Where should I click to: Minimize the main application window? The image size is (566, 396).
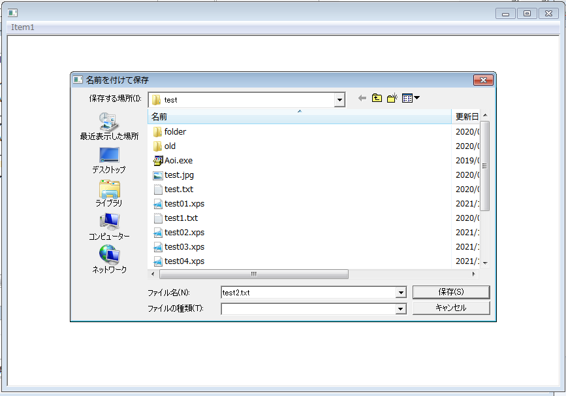505,13
